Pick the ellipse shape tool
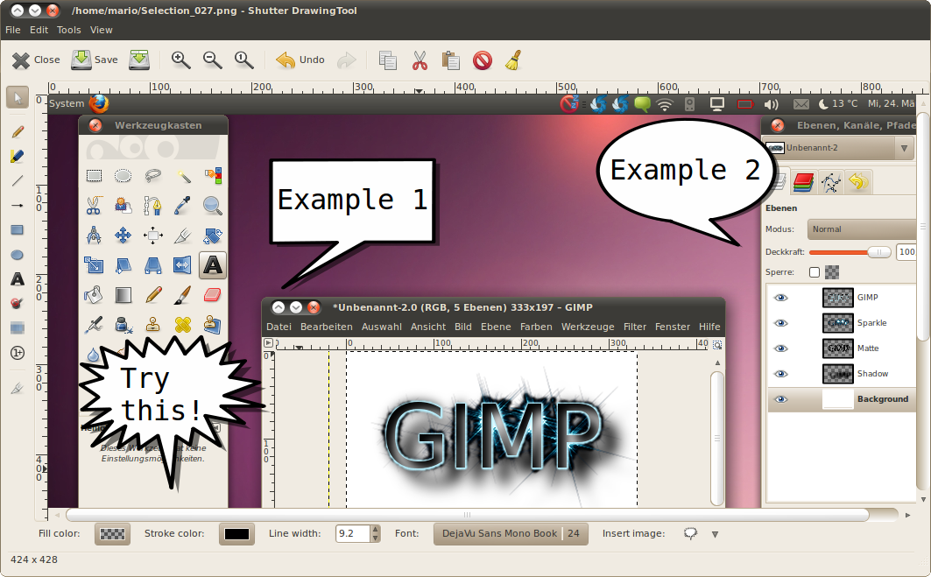Image resolution: width=931 pixels, height=577 pixels. 17,255
